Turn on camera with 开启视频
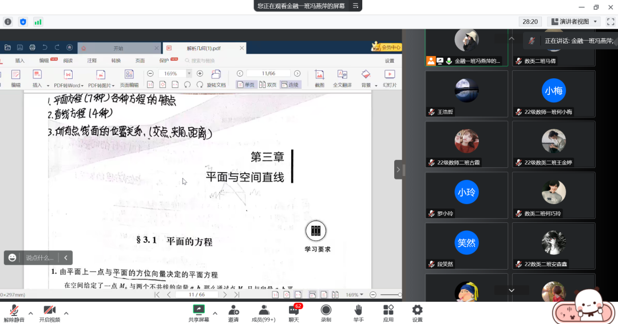 [x=50, y=310]
